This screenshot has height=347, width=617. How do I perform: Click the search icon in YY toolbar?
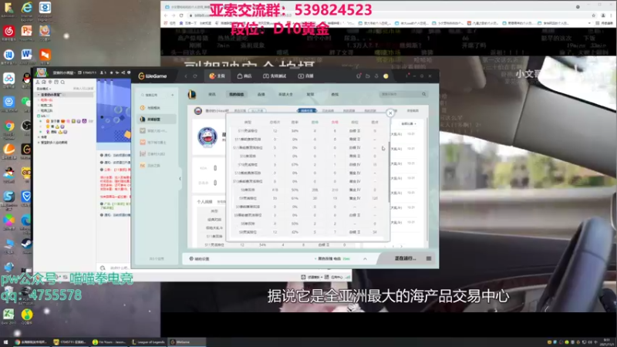tap(62, 83)
